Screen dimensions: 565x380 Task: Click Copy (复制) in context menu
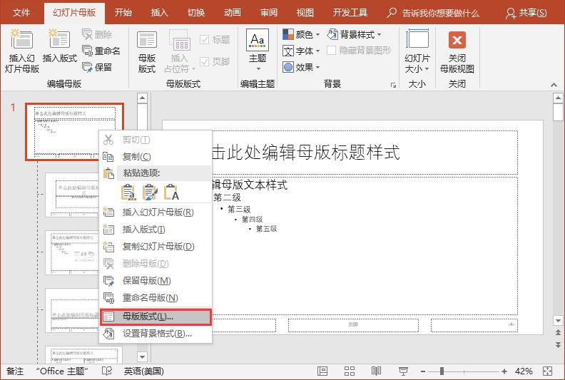(x=156, y=157)
